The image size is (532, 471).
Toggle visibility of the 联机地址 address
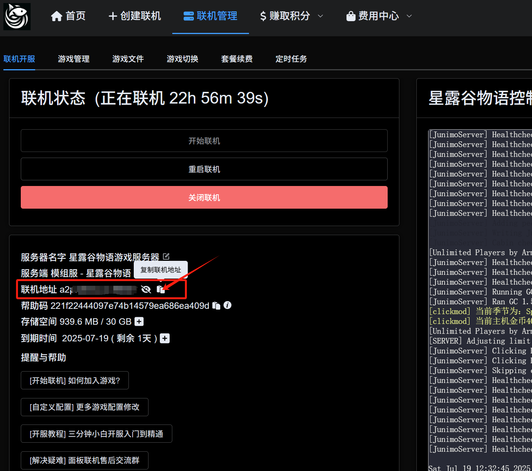[146, 290]
